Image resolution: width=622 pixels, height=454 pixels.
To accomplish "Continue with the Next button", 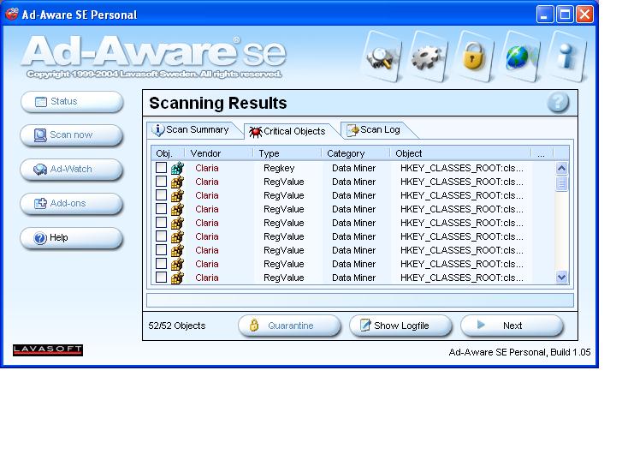I will coord(512,326).
